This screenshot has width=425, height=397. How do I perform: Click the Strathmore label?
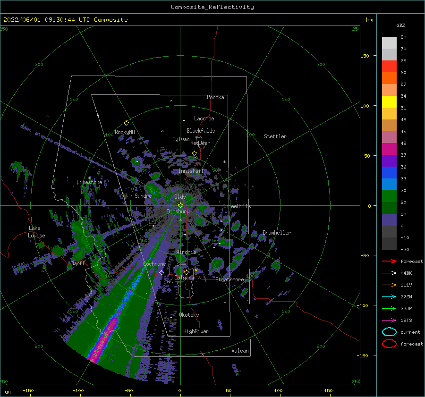pos(229,279)
